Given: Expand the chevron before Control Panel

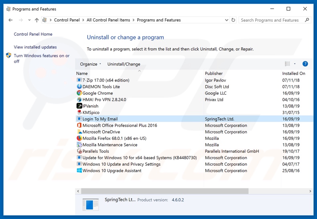Looking at the screenshot, I should tap(51, 20).
